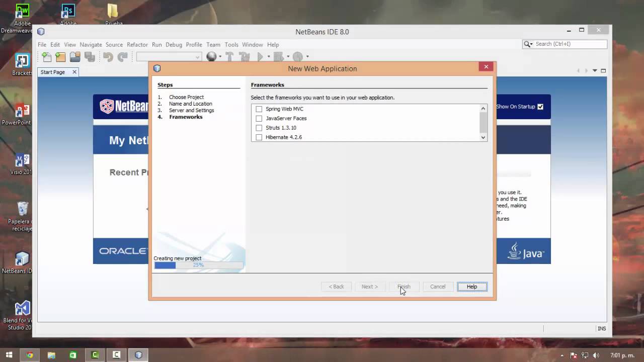The image size is (644, 362).
Task: Open the File menu
Action: [42, 45]
